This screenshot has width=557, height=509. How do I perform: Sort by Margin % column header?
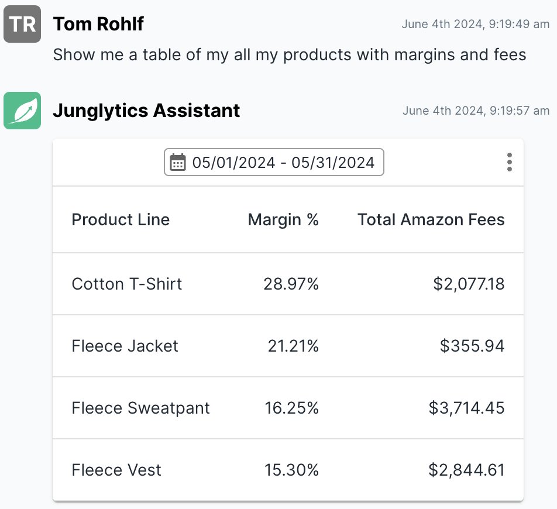[283, 219]
